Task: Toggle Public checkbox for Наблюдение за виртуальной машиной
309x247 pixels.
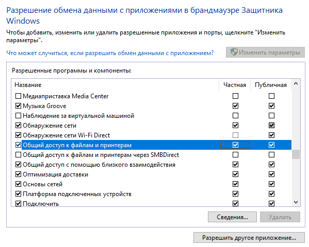Action: click(271, 115)
